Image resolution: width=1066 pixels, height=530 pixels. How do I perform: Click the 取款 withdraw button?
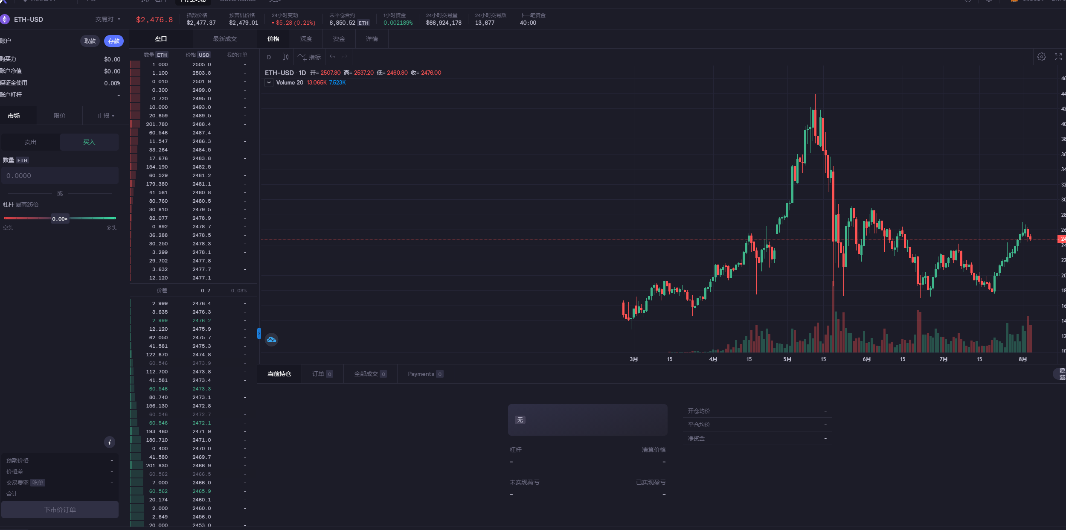(x=90, y=41)
